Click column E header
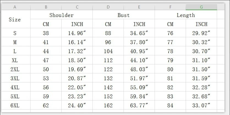The width and height of the screenshot is (230, 115). [x=139, y=7]
